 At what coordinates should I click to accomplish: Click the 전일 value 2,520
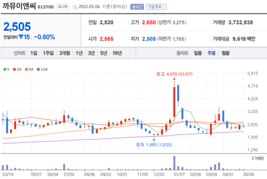click(106, 22)
